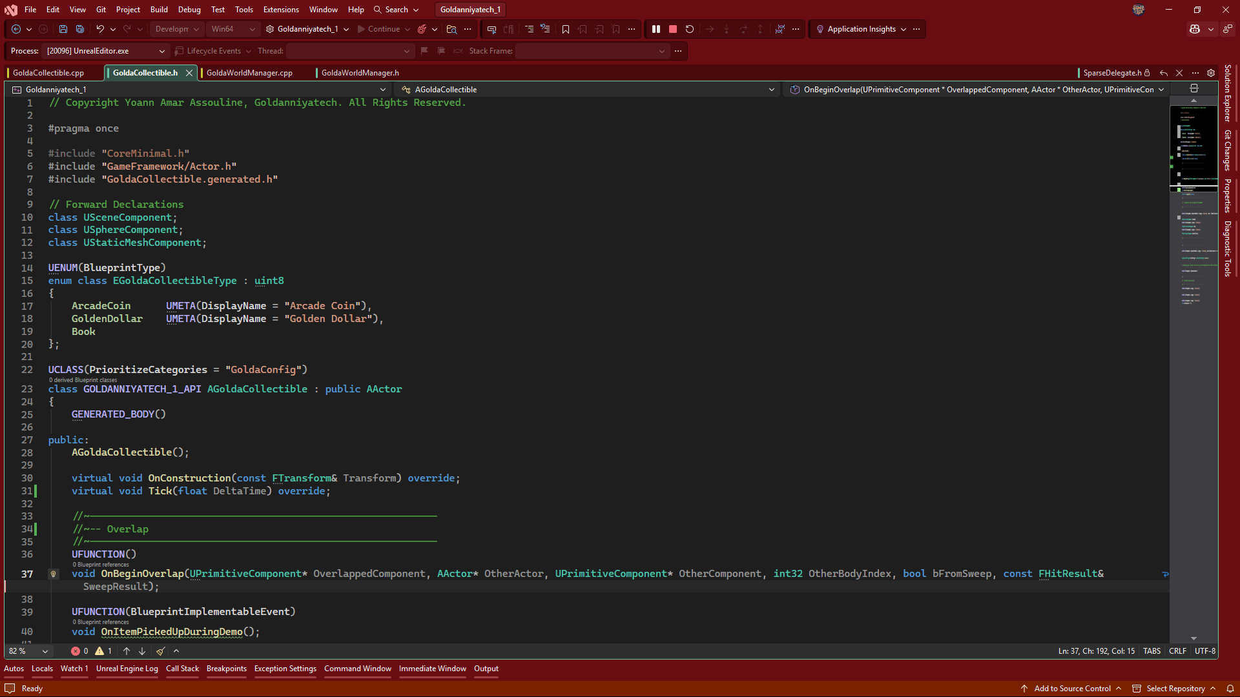Restart debugging with the restart icon
Viewport: 1240px width, 697px height.
(x=690, y=29)
